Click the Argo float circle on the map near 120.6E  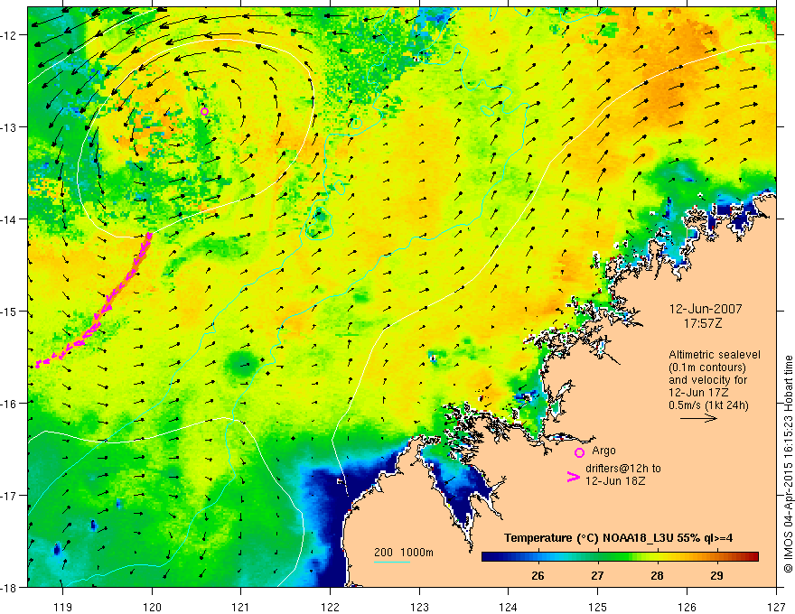204,111
